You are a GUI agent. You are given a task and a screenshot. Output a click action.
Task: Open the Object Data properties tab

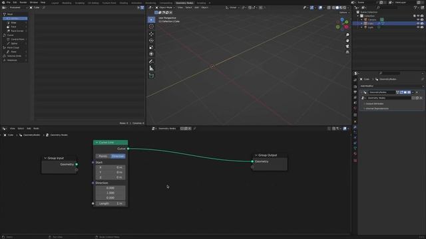tap(355, 148)
